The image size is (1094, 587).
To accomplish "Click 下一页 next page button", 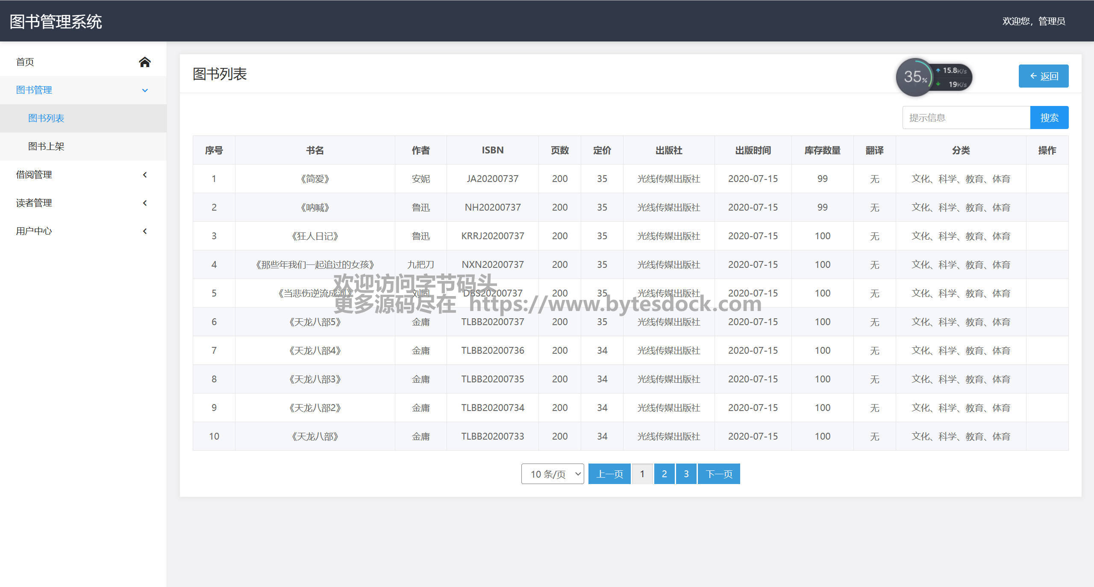I will [x=719, y=474].
